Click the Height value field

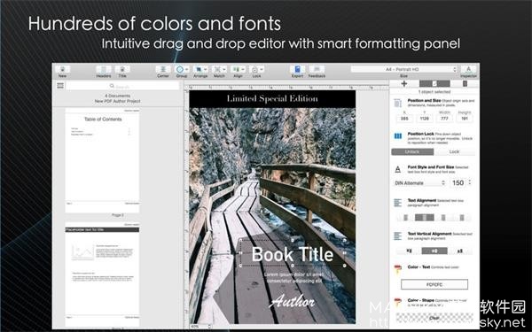click(x=465, y=119)
